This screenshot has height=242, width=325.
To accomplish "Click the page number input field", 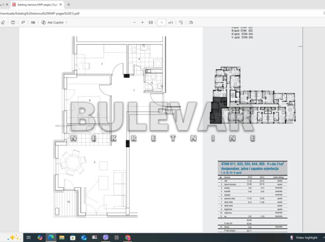I will pos(161,22).
